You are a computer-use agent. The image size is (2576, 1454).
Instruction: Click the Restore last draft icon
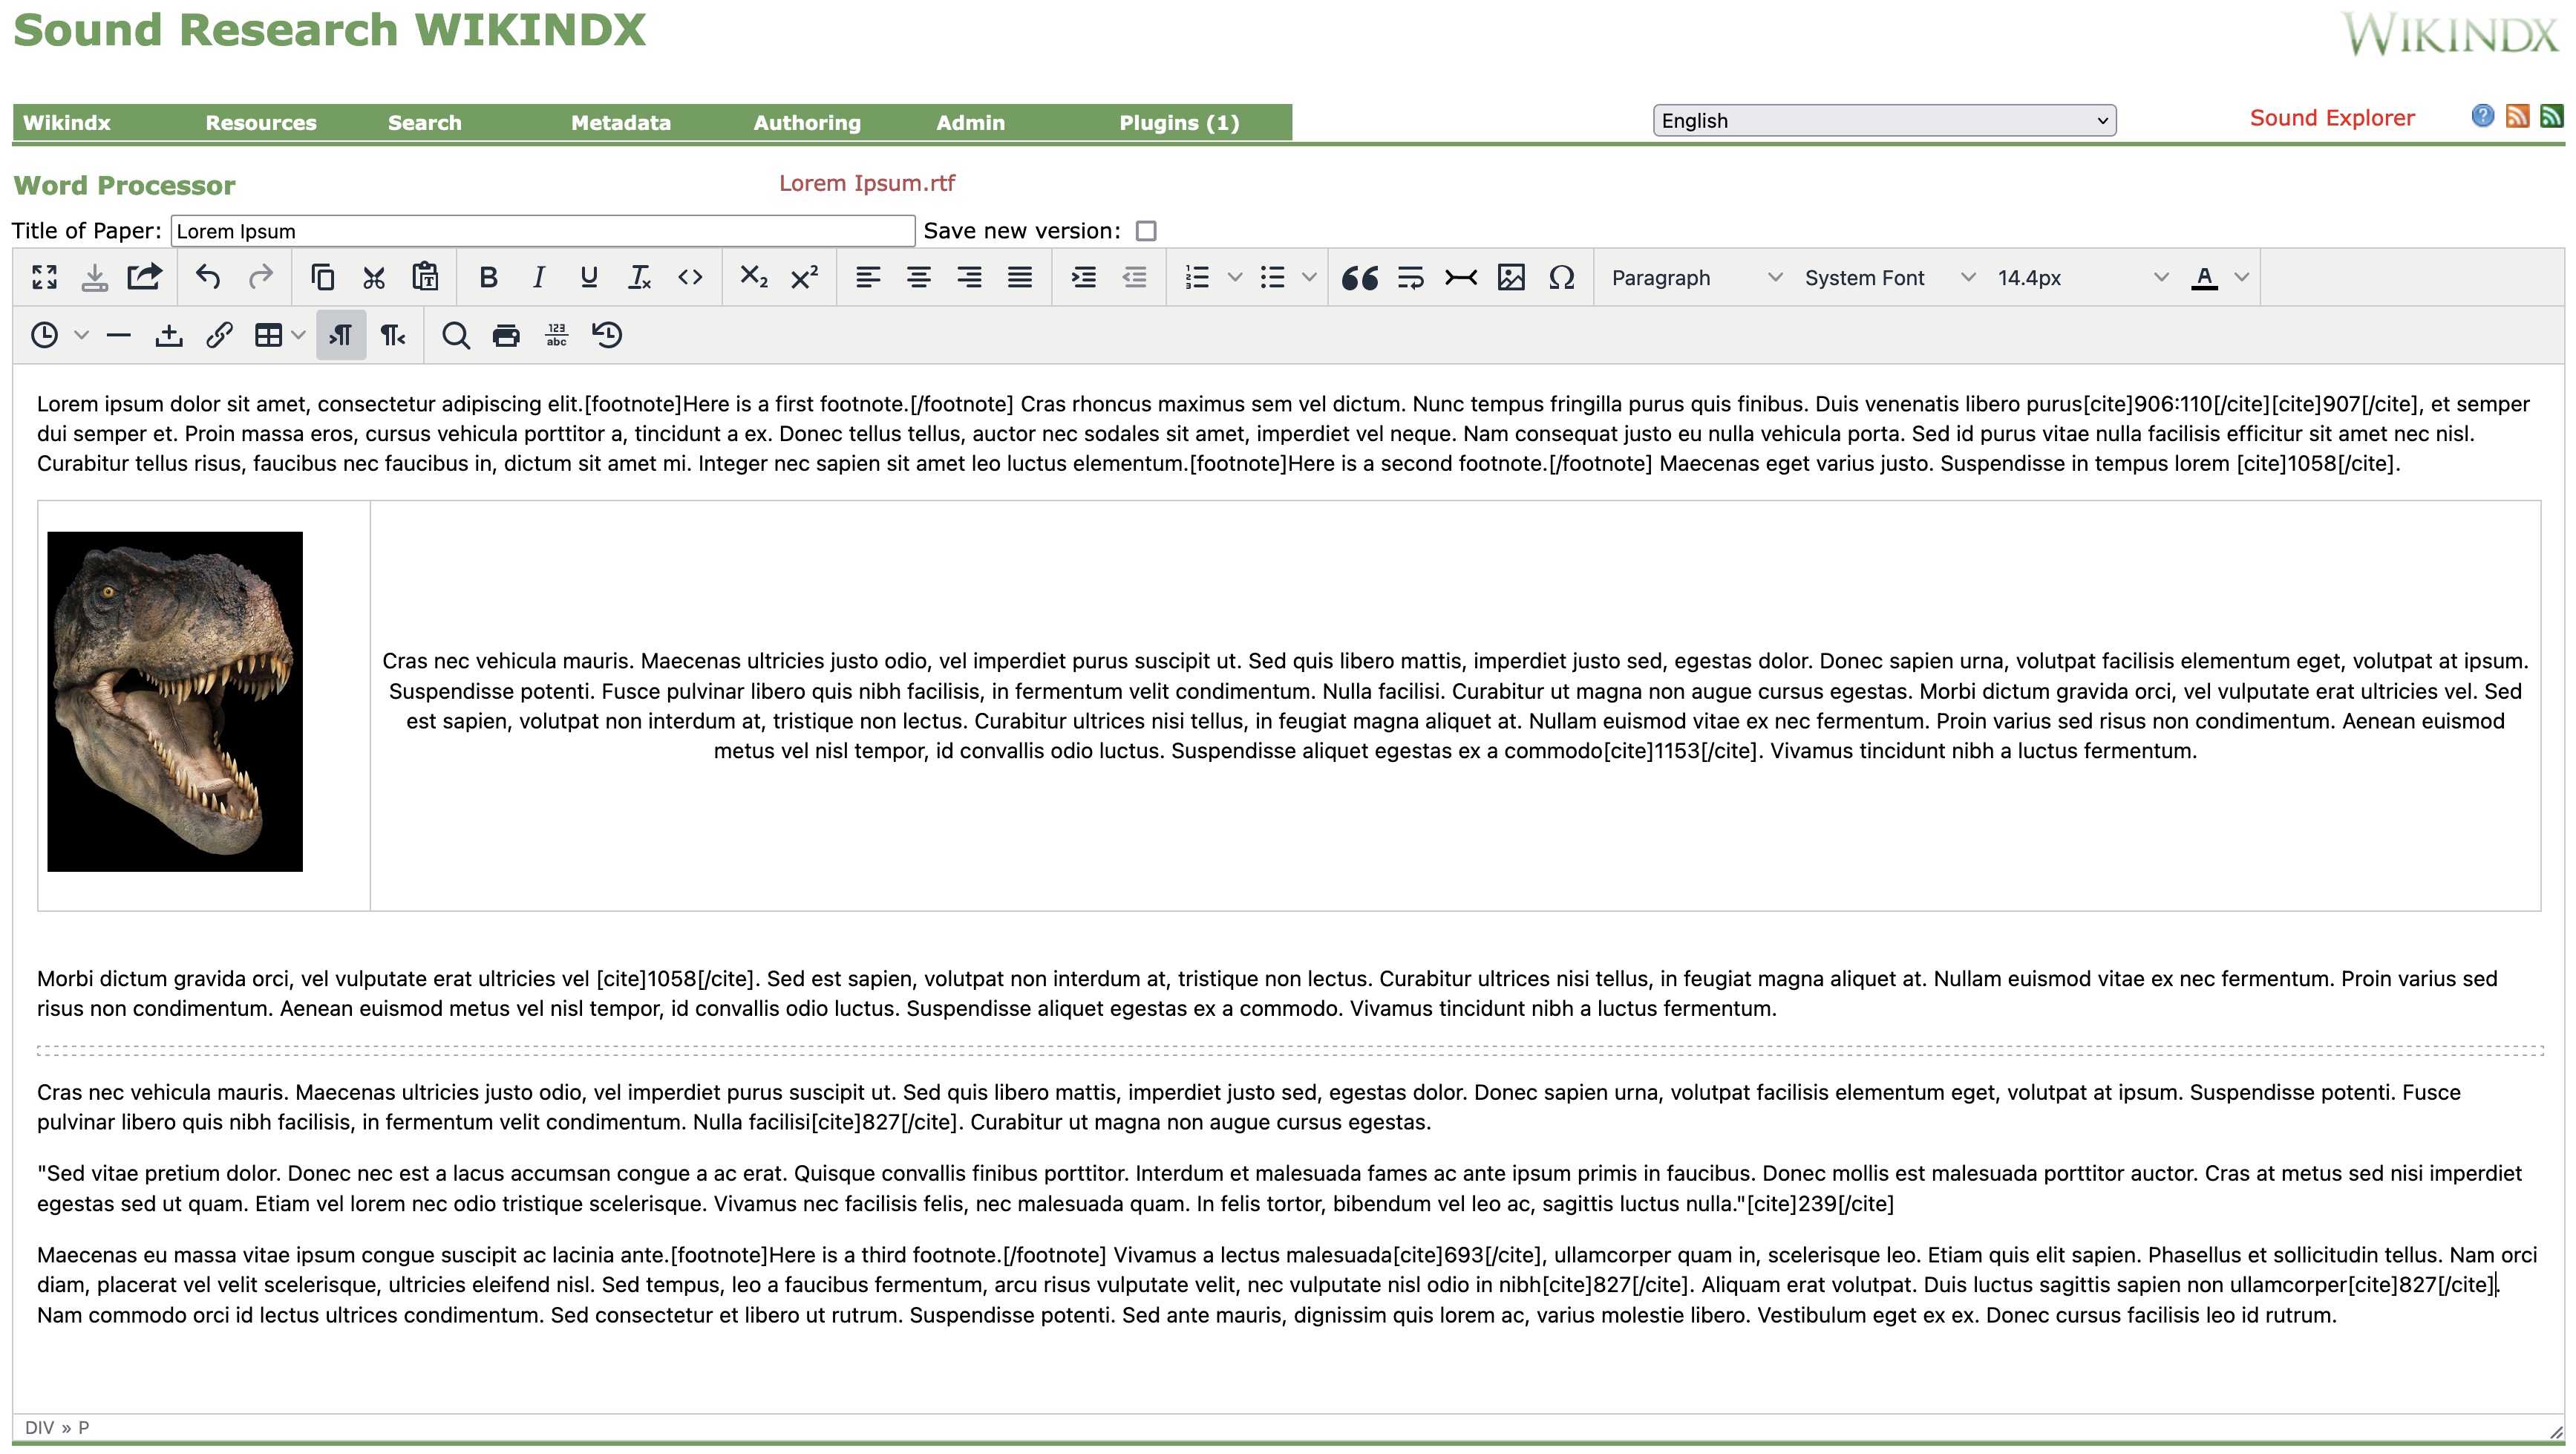(609, 335)
